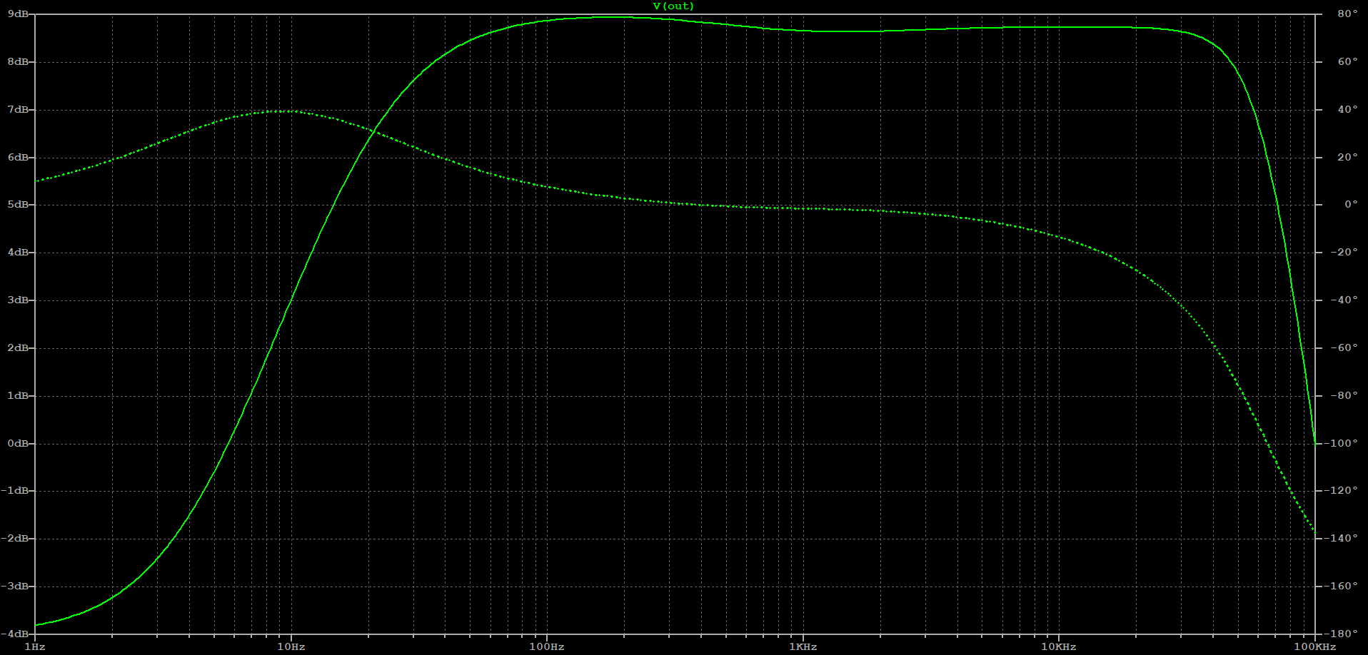Select the positive 60° phase axis label
This screenshot has width=1368, height=655.
coord(1347,62)
